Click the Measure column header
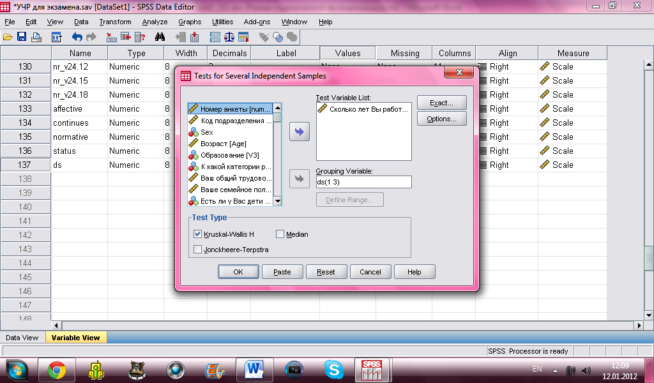This screenshot has width=654, height=383. tap(573, 54)
